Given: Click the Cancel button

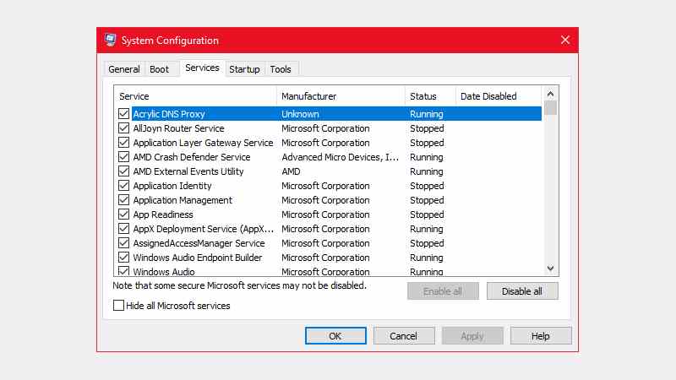Looking at the screenshot, I should [404, 336].
